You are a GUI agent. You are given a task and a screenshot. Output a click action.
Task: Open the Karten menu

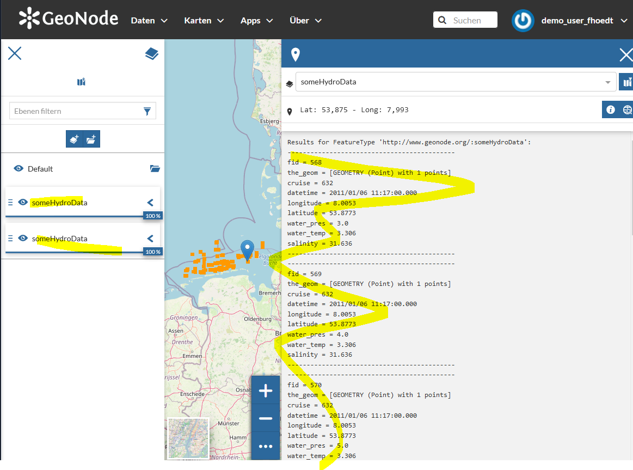(x=204, y=21)
